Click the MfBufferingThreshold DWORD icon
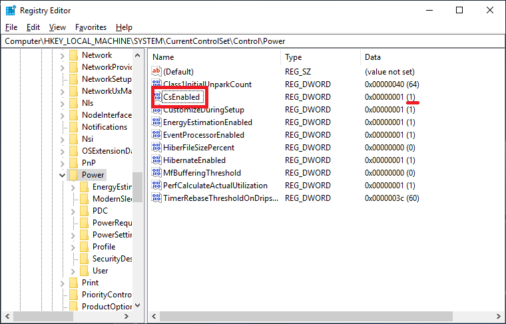The width and height of the screenshot is (506, 324). click(x=156, y=173)
